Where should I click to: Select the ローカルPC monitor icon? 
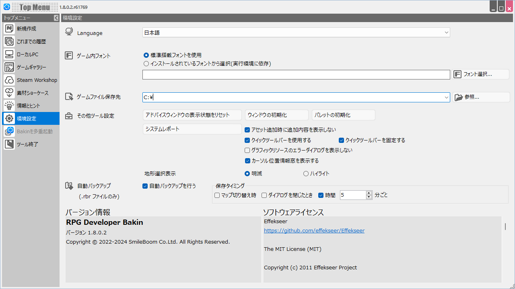pos(10,54)
